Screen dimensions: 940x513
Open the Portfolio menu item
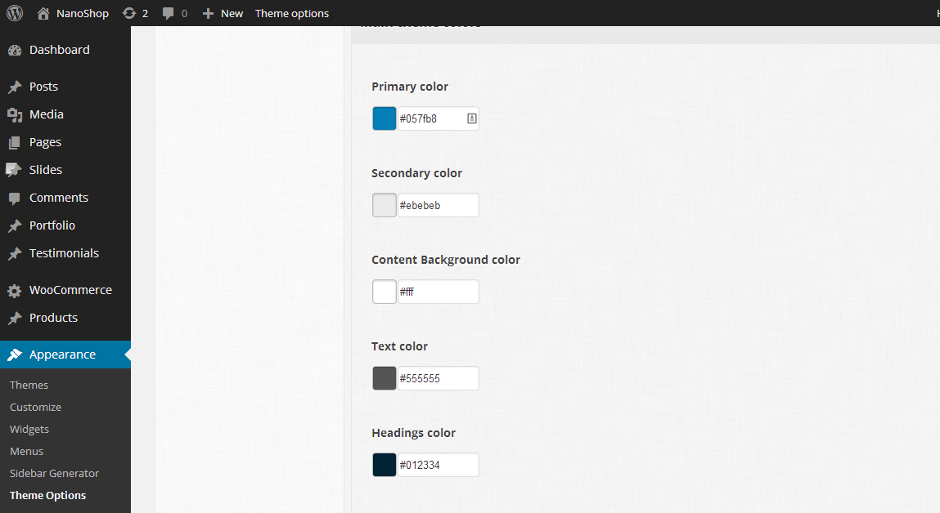(x=52, y=225)
